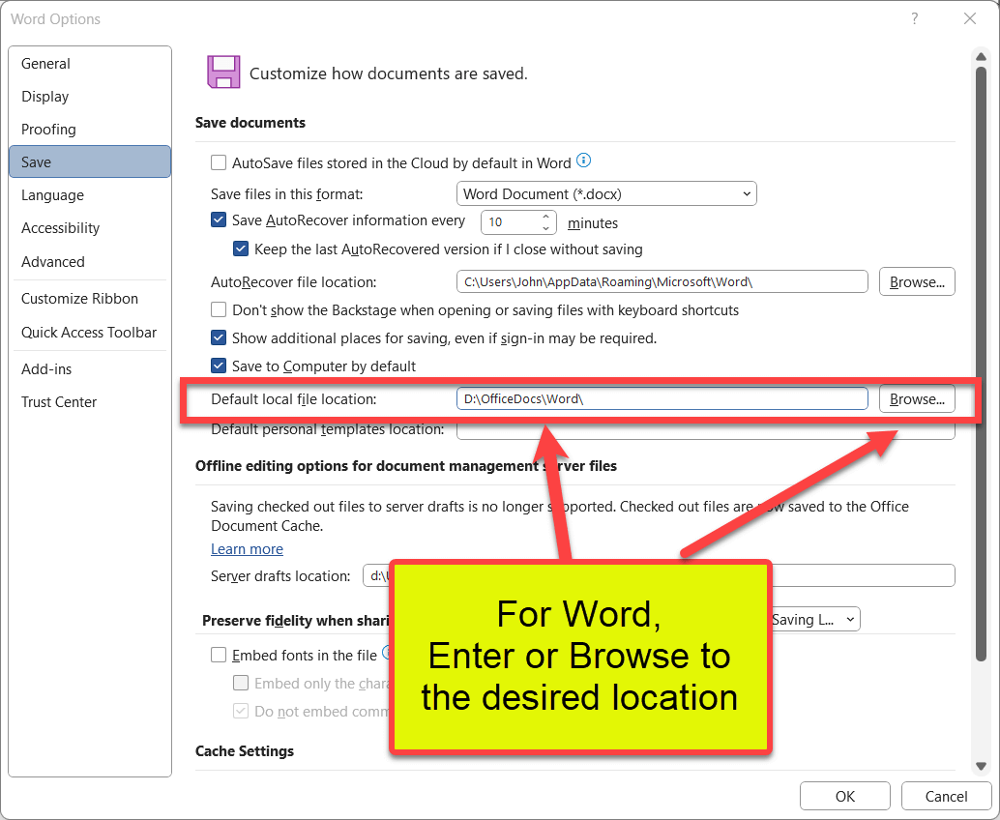Uncheck Save to Computer by default
This screenshot has width=1000, height=820.
point(219,366)
